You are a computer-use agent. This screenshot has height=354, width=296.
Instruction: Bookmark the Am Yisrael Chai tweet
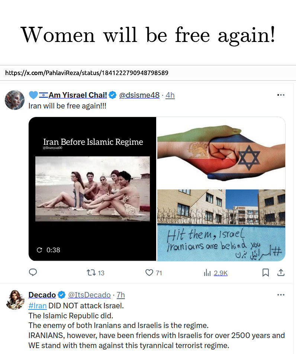tap(266, 273)
